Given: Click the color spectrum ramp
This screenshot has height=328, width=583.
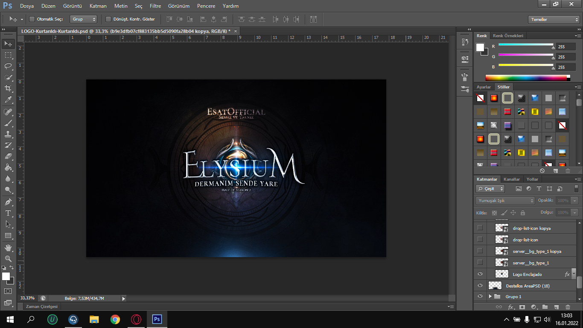Looking at the screenshot, I should (528, 78).
